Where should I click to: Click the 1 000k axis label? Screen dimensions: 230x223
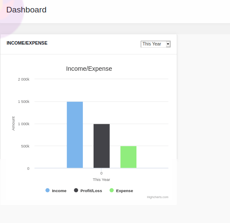click(24, 124)
